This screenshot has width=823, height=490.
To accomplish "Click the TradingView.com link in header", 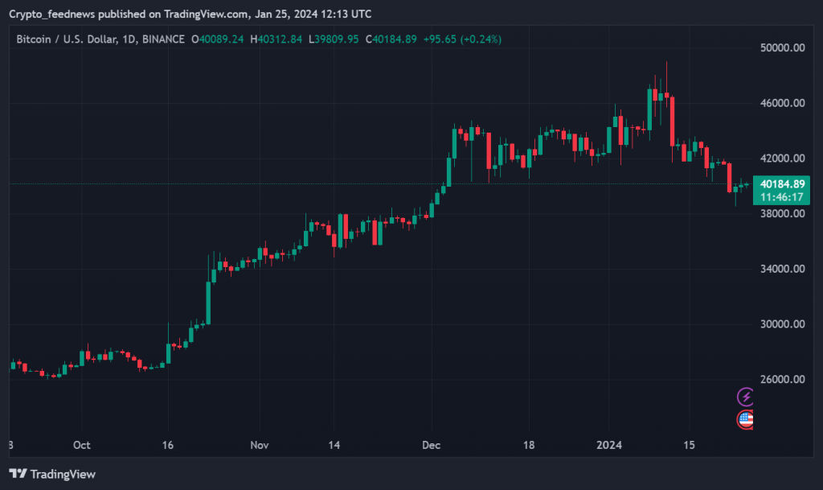I will pyautogui.click(x=205, y=14).
